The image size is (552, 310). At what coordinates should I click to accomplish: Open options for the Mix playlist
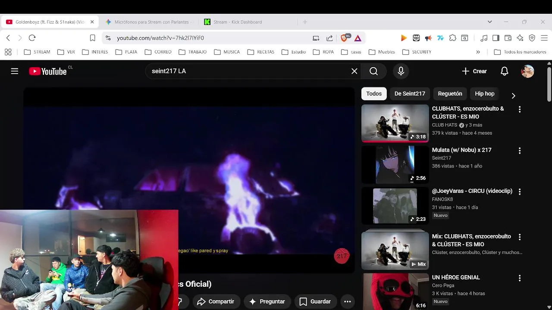coord(520,237)
